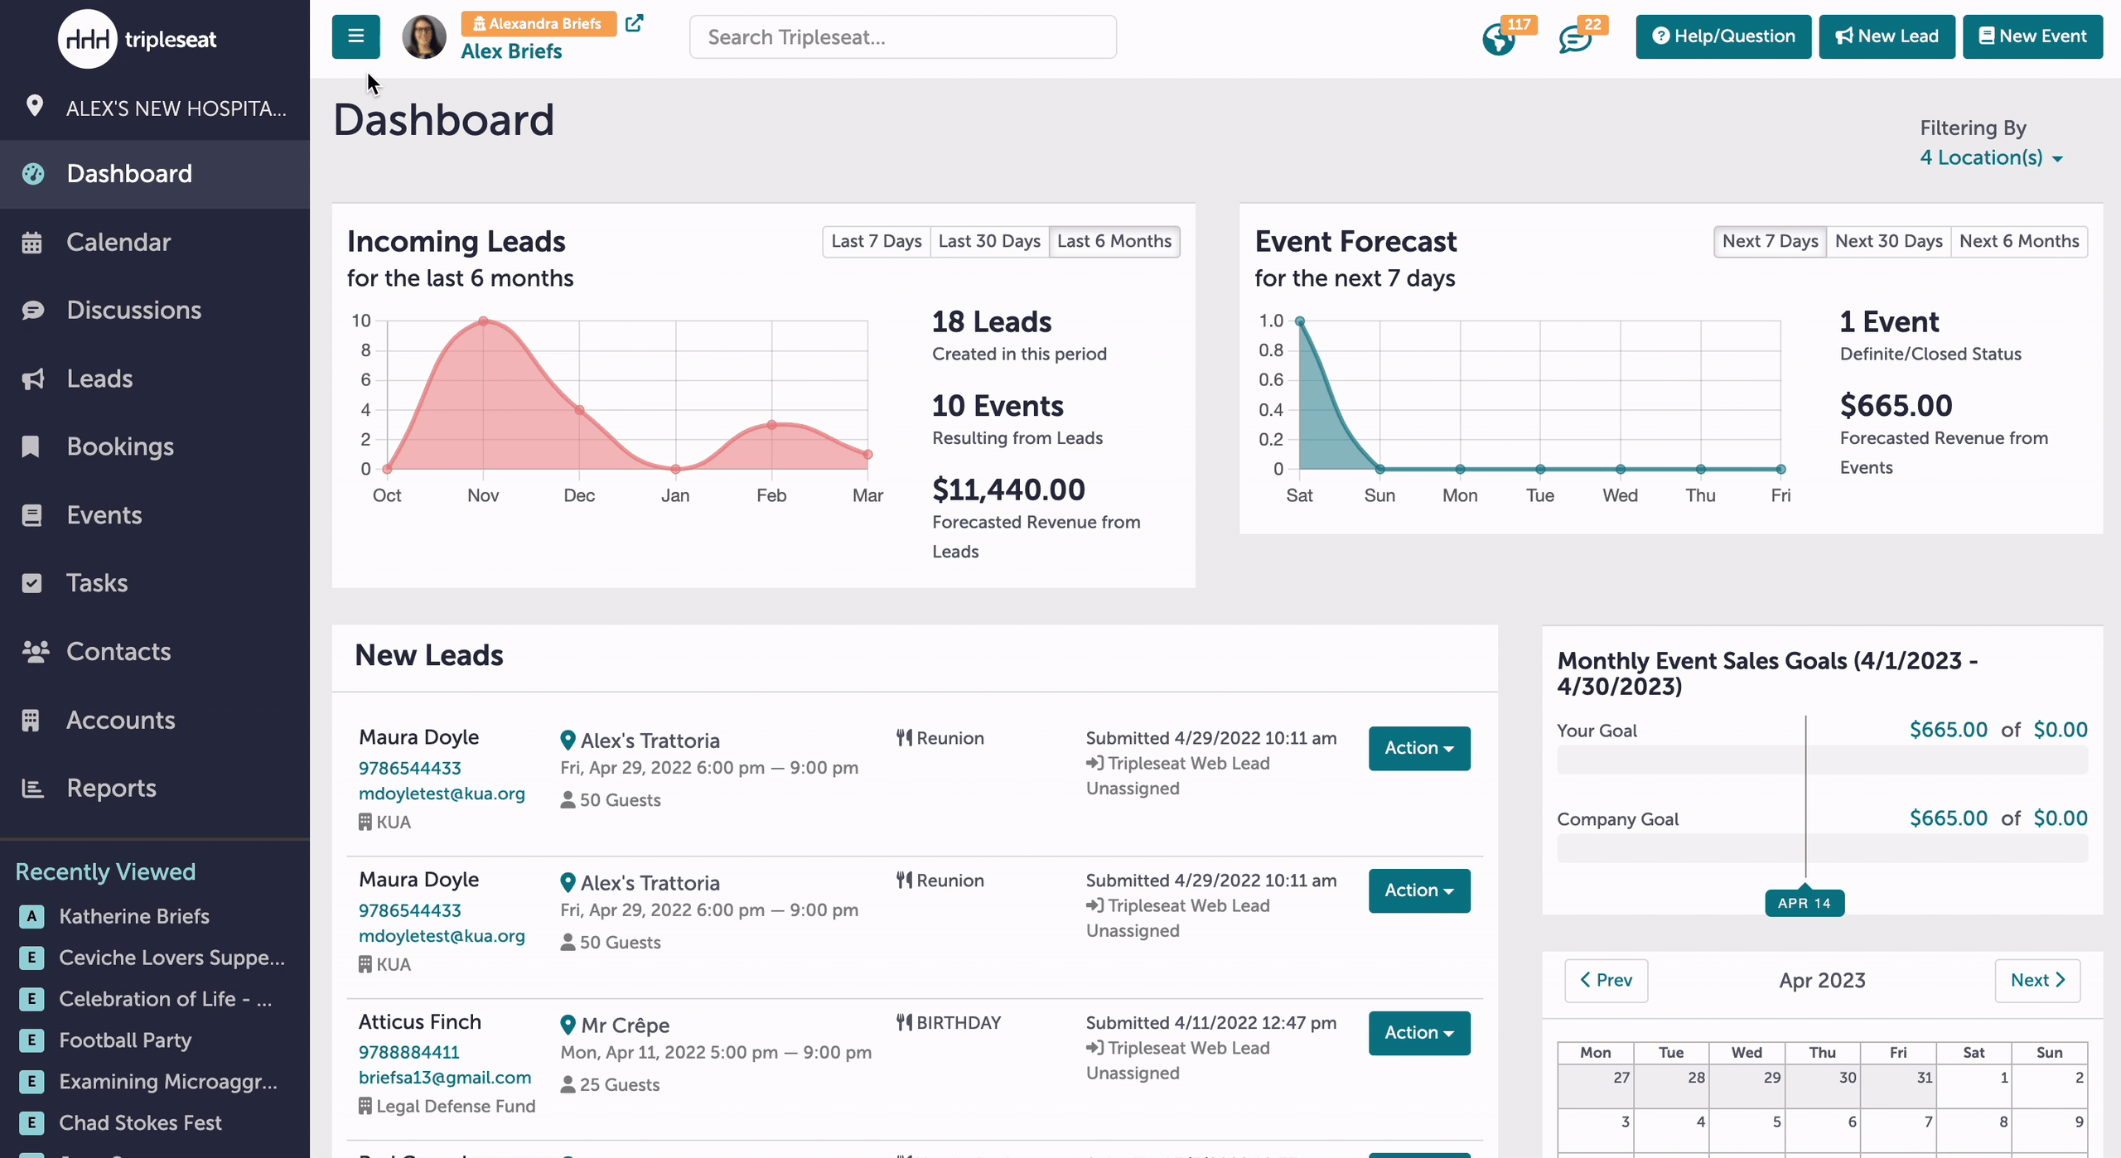The image size is (2121, 1158).
Task: Click the external link icon beside Alexandra Briefs
Action: pyautogui.click(x=634, y=23)
